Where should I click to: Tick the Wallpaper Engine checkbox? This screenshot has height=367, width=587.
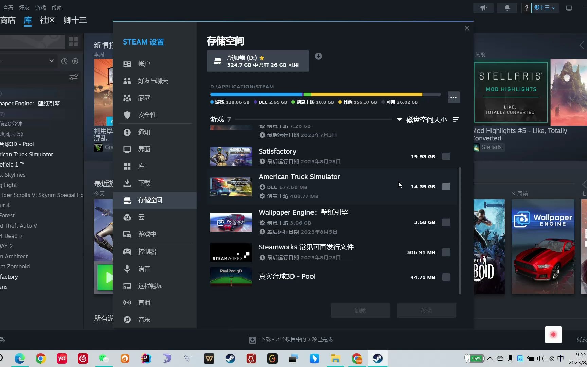pos(446,222)
